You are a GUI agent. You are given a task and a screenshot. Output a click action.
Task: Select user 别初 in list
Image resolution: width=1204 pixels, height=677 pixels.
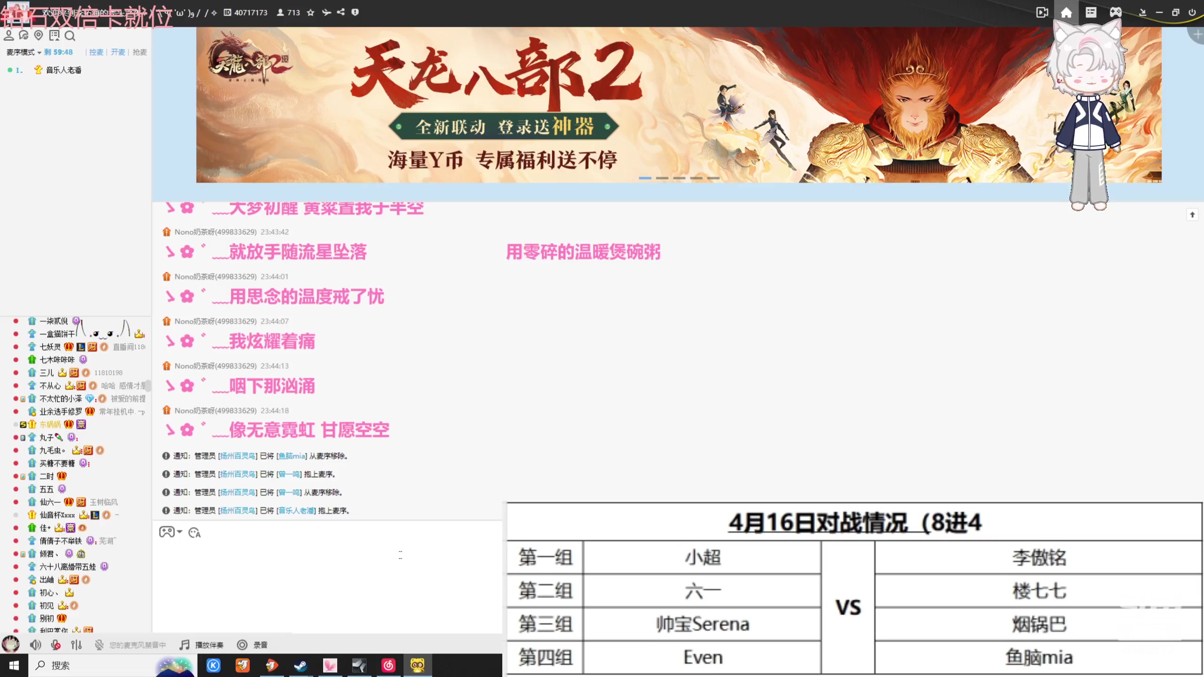coord(47,618)
